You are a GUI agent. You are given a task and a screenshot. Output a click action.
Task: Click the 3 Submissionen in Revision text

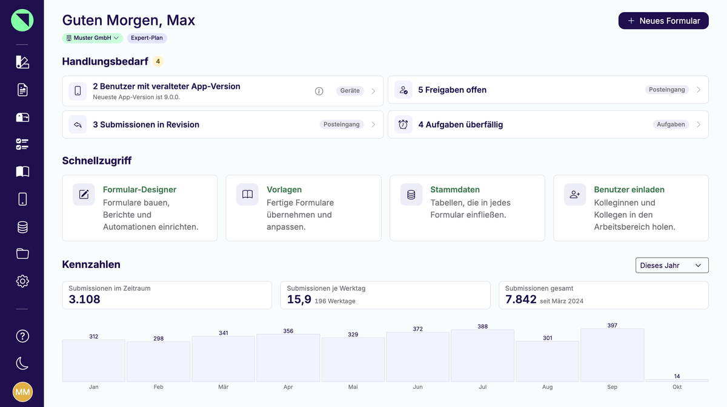pos(146,125)
